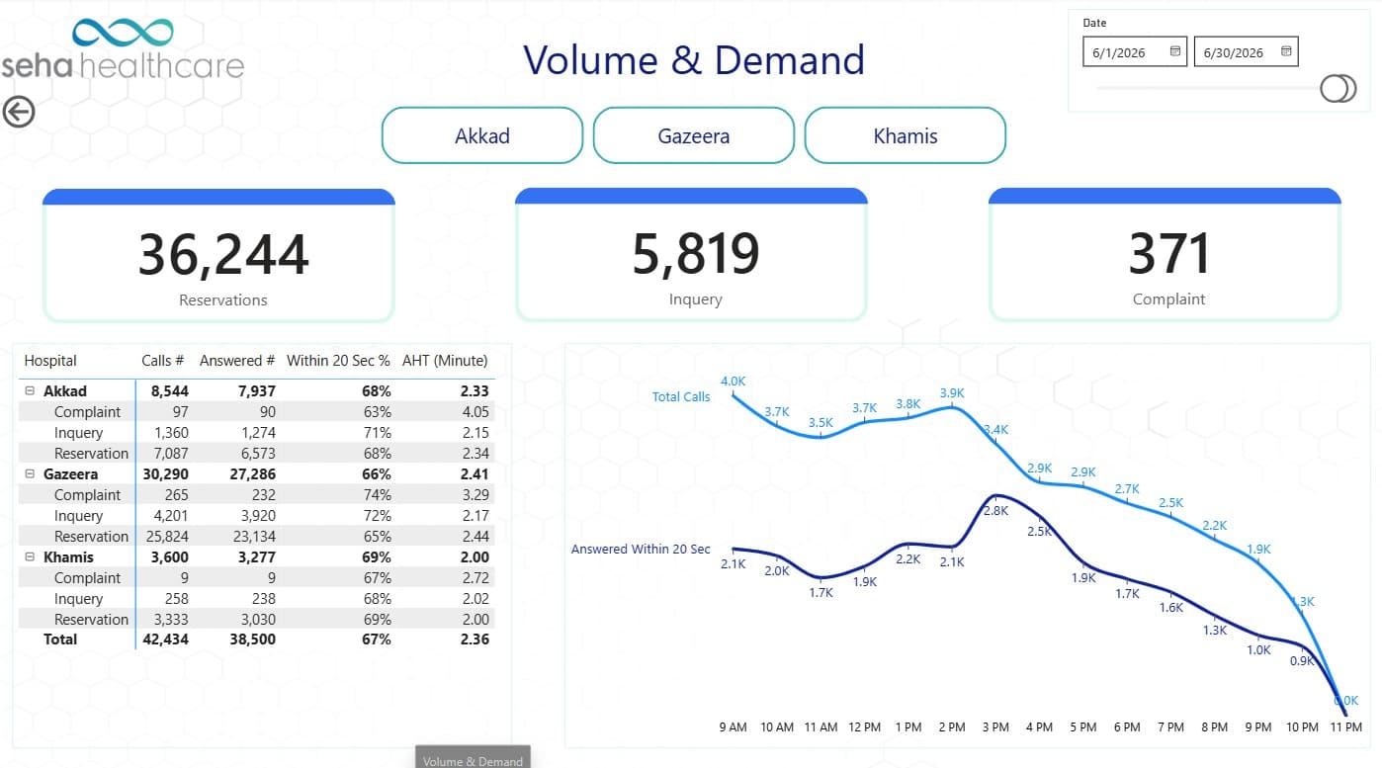The width and height of the screenshot is (1382, 768).
Task: Select total calls value 42,434
Action: coord(165,640)
